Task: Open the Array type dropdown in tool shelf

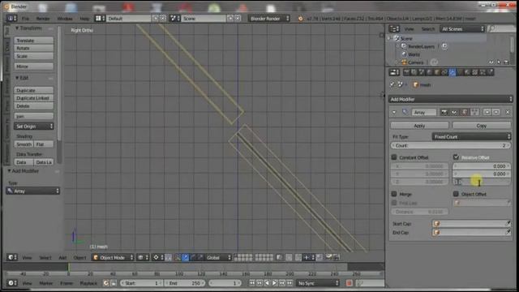Action: coord(32,191)
